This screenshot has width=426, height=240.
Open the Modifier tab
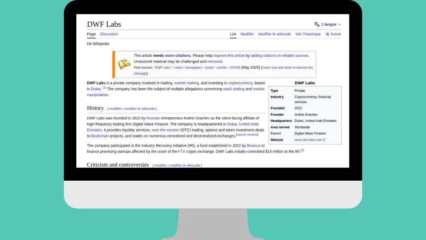[247, 34]
